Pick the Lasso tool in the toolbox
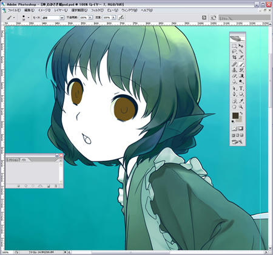273x255 pixels. [x=235, y=52]
